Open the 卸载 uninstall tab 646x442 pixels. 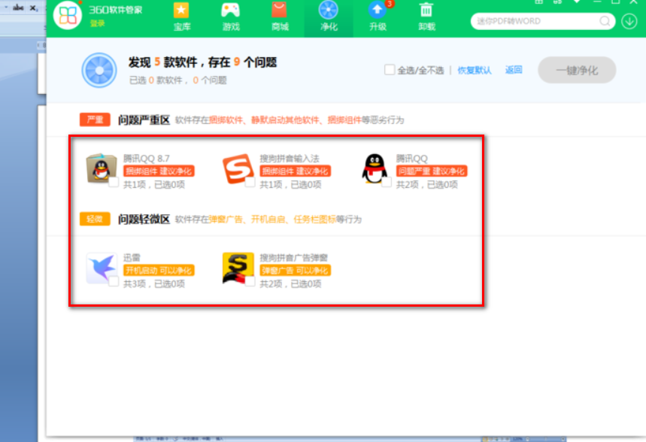[x=426, y=17]
